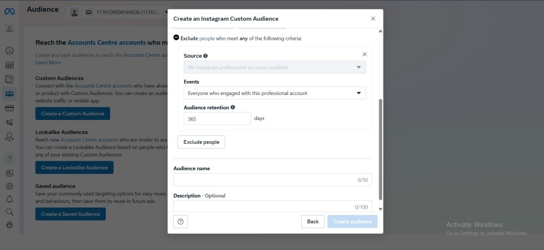Click the Meta logo icon
The height and width of the screenshot is (250, 544).
point(10,11)
